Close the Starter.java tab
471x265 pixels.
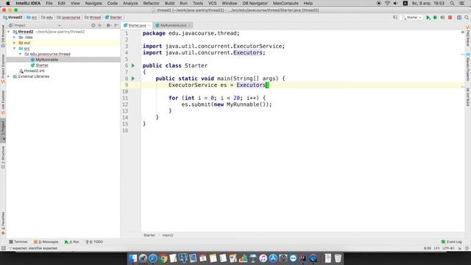(x=149, y=26)
